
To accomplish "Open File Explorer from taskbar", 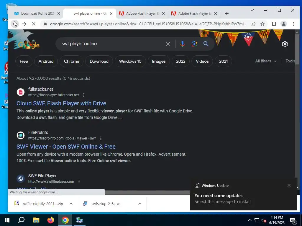I will 36,220.
